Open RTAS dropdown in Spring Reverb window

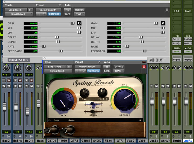119,71
